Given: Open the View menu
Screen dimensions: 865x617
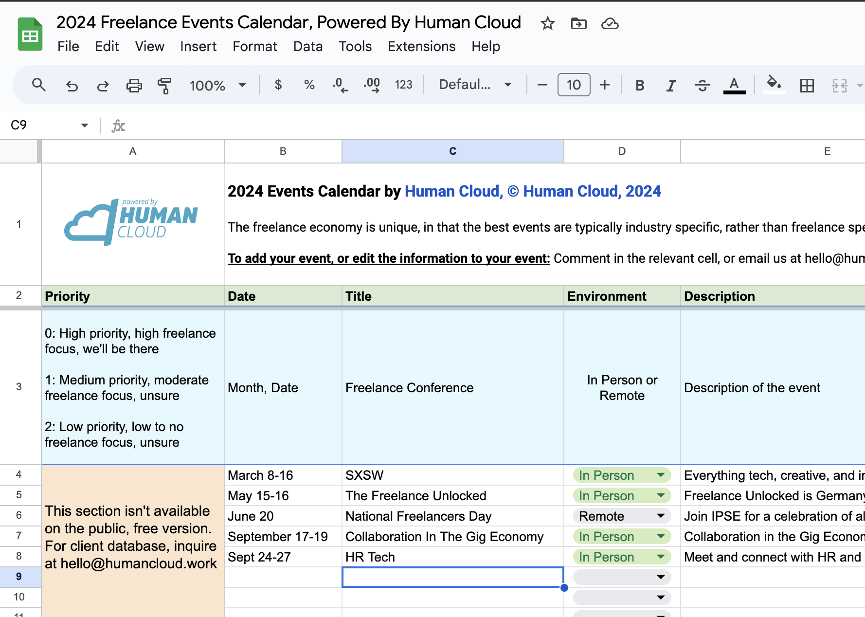Looking at the screenshot, I should (150, 47).
